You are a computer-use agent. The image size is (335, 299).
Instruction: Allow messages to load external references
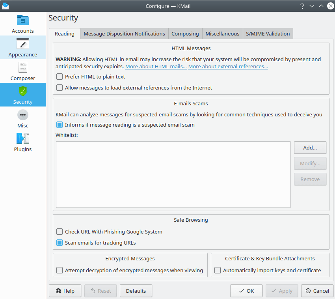pyautogui.click(x=60, y=88)
